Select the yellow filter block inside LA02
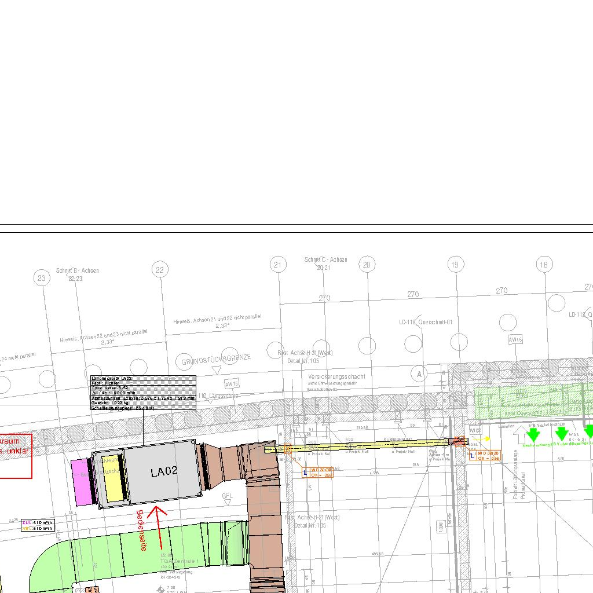The height and width of the screenshot is (593, 593). [x=113, y=478]
